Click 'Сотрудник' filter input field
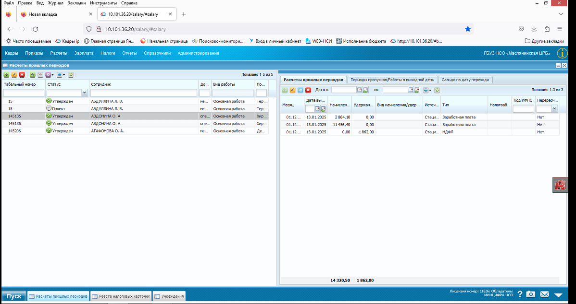This screenshot has width=576, height=304. pos(144,93)
